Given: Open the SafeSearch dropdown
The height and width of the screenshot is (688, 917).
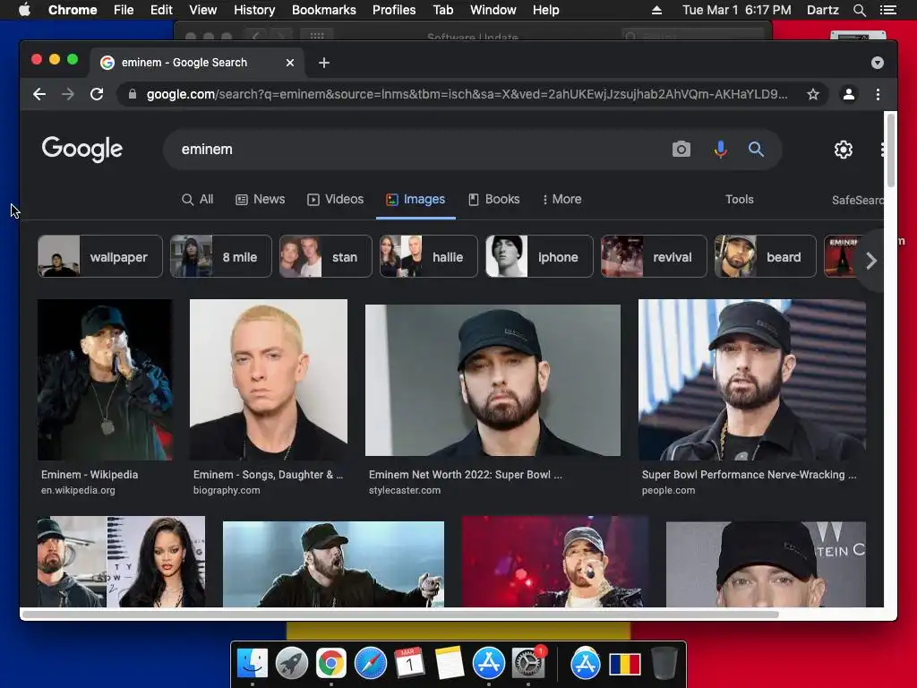Looking at the screenshot, I should coord(857,200).
